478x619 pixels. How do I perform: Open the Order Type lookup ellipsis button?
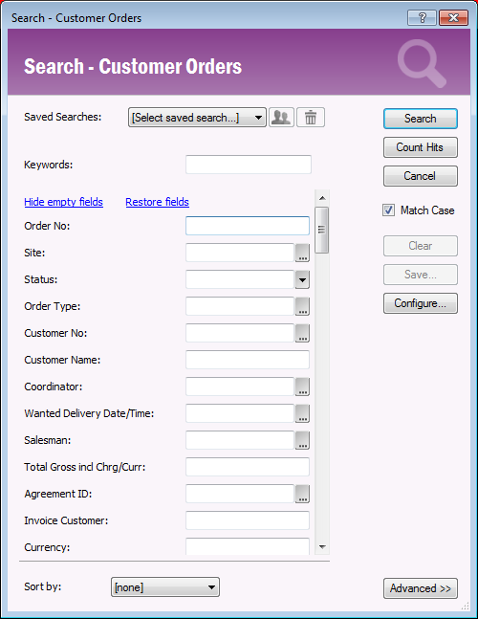pos(302,306)
